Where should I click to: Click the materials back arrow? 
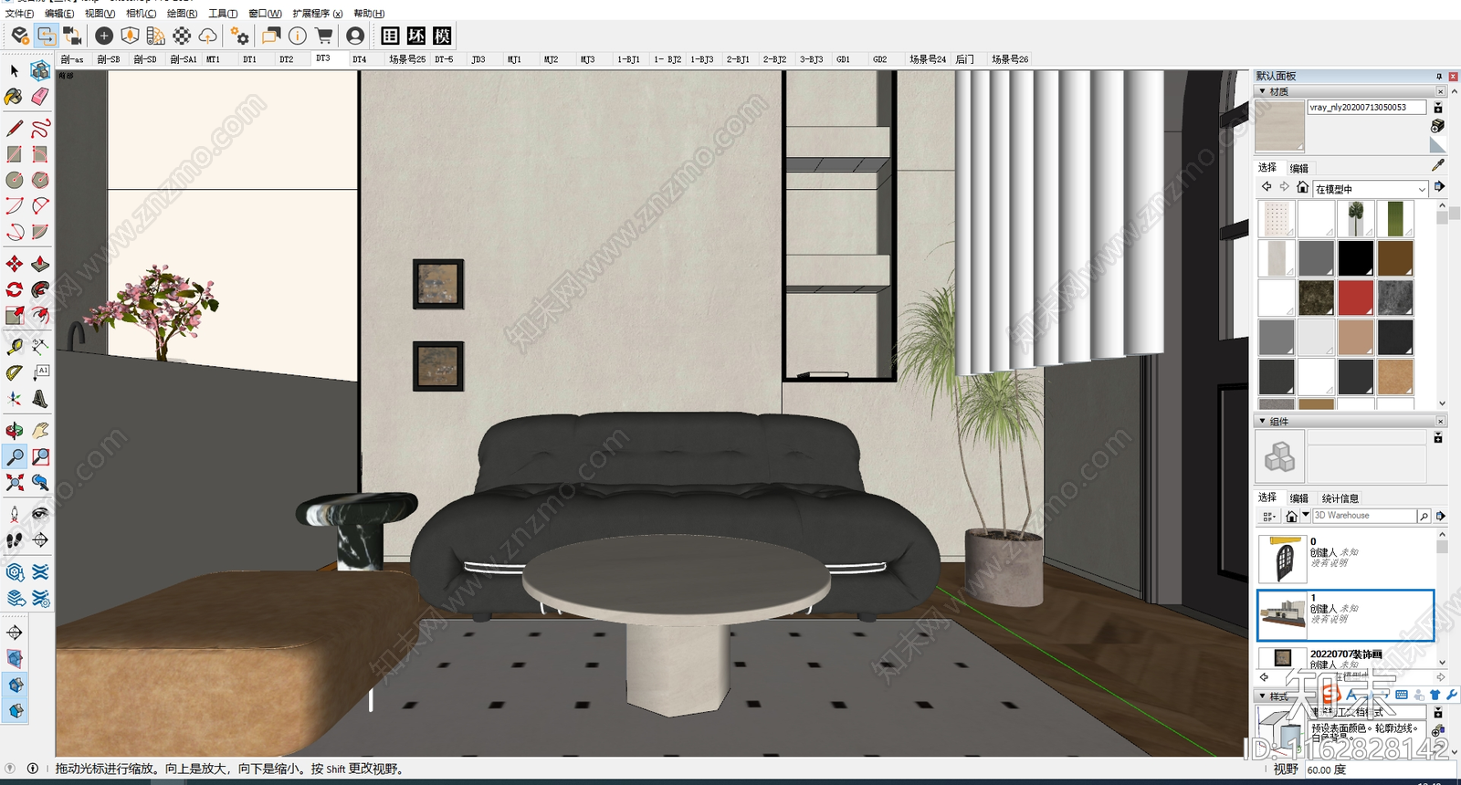(x=1267, y=187)
